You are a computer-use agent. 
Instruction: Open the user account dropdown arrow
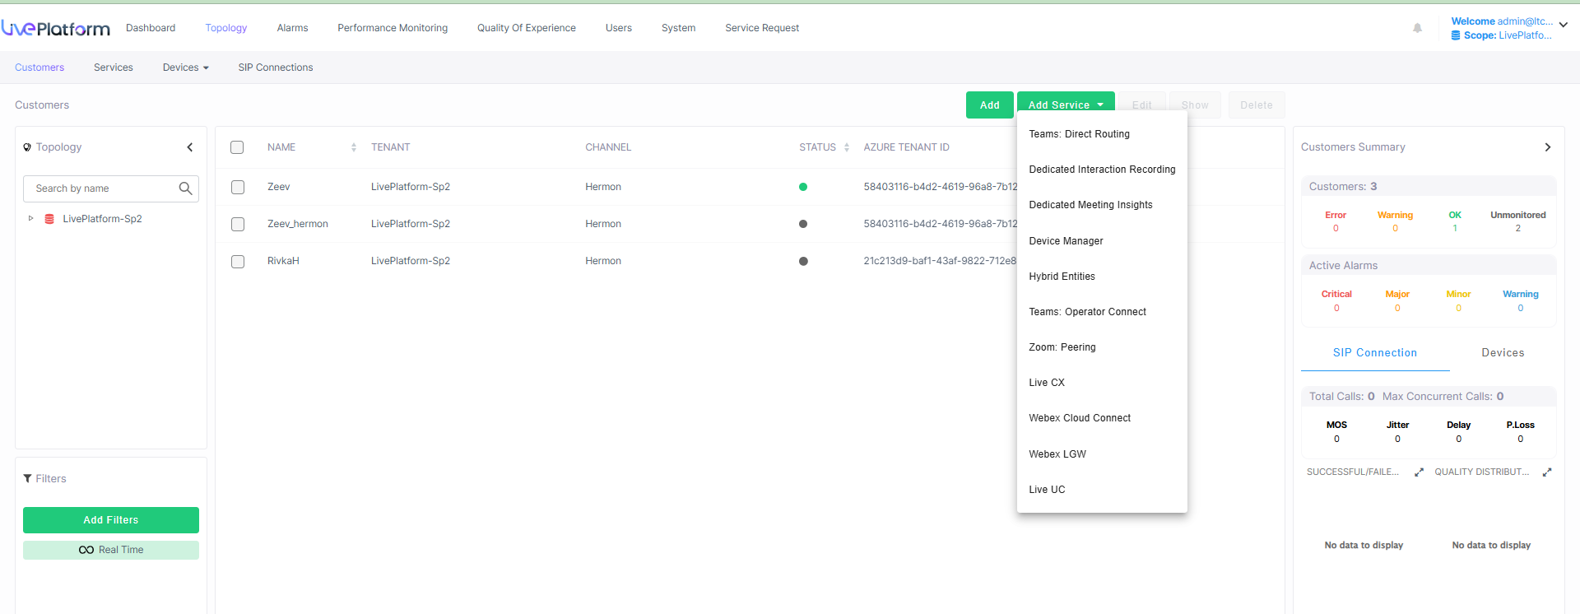coord(1563,25)
